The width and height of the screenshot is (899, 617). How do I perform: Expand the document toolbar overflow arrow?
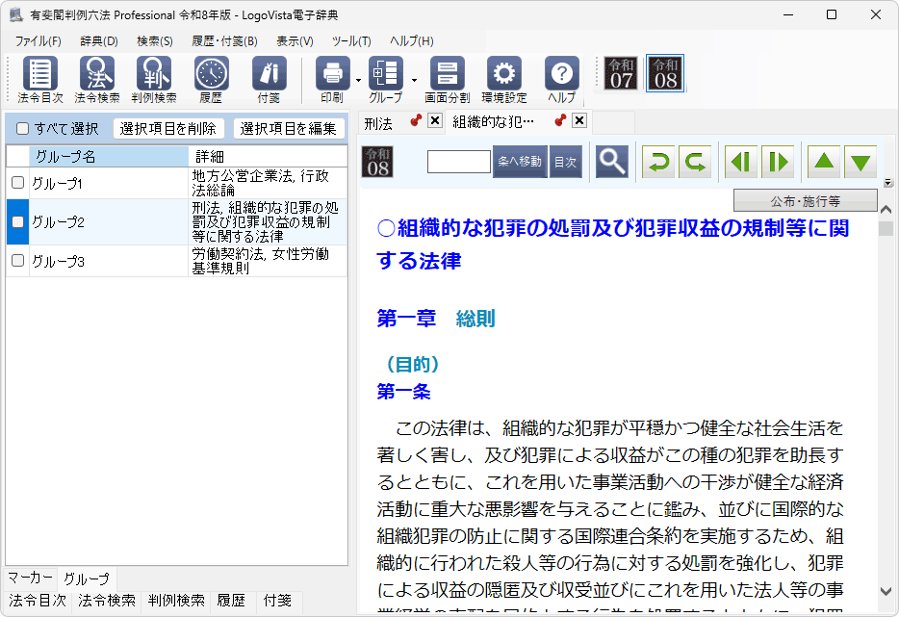pos(888,183)
